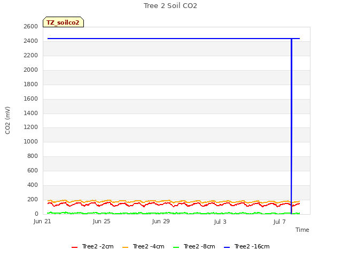Click the 2400 y-axis tick label
This screenshot has width=342, height=257.
coord(31,41)
